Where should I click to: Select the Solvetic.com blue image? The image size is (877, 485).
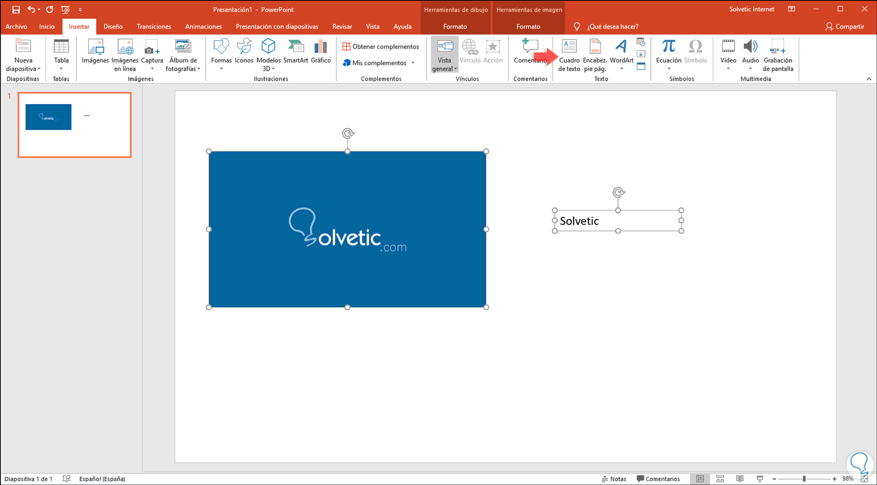point(347,229)
